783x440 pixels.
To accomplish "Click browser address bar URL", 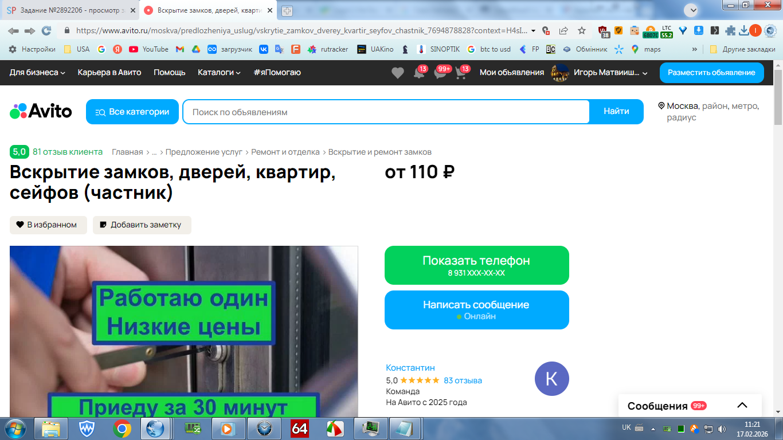I will (x=300, y=30).
